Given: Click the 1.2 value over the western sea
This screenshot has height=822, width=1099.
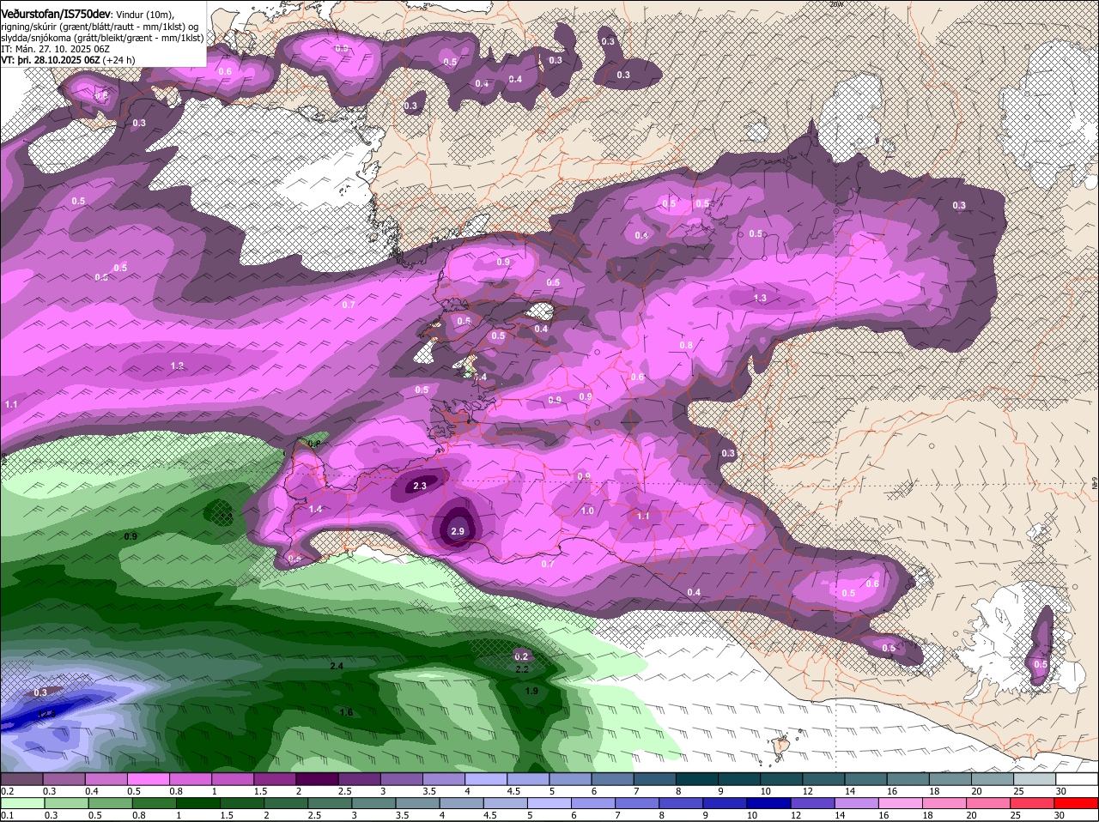Looking at the screenshot, I should tap(178, 366).
